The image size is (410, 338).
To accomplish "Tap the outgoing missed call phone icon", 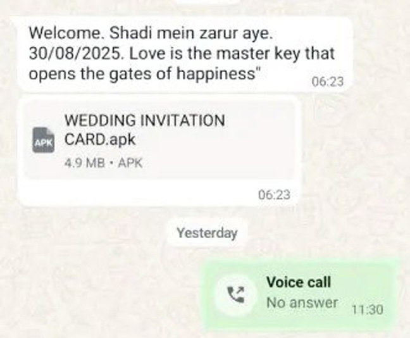I will [x=236, y=294].
